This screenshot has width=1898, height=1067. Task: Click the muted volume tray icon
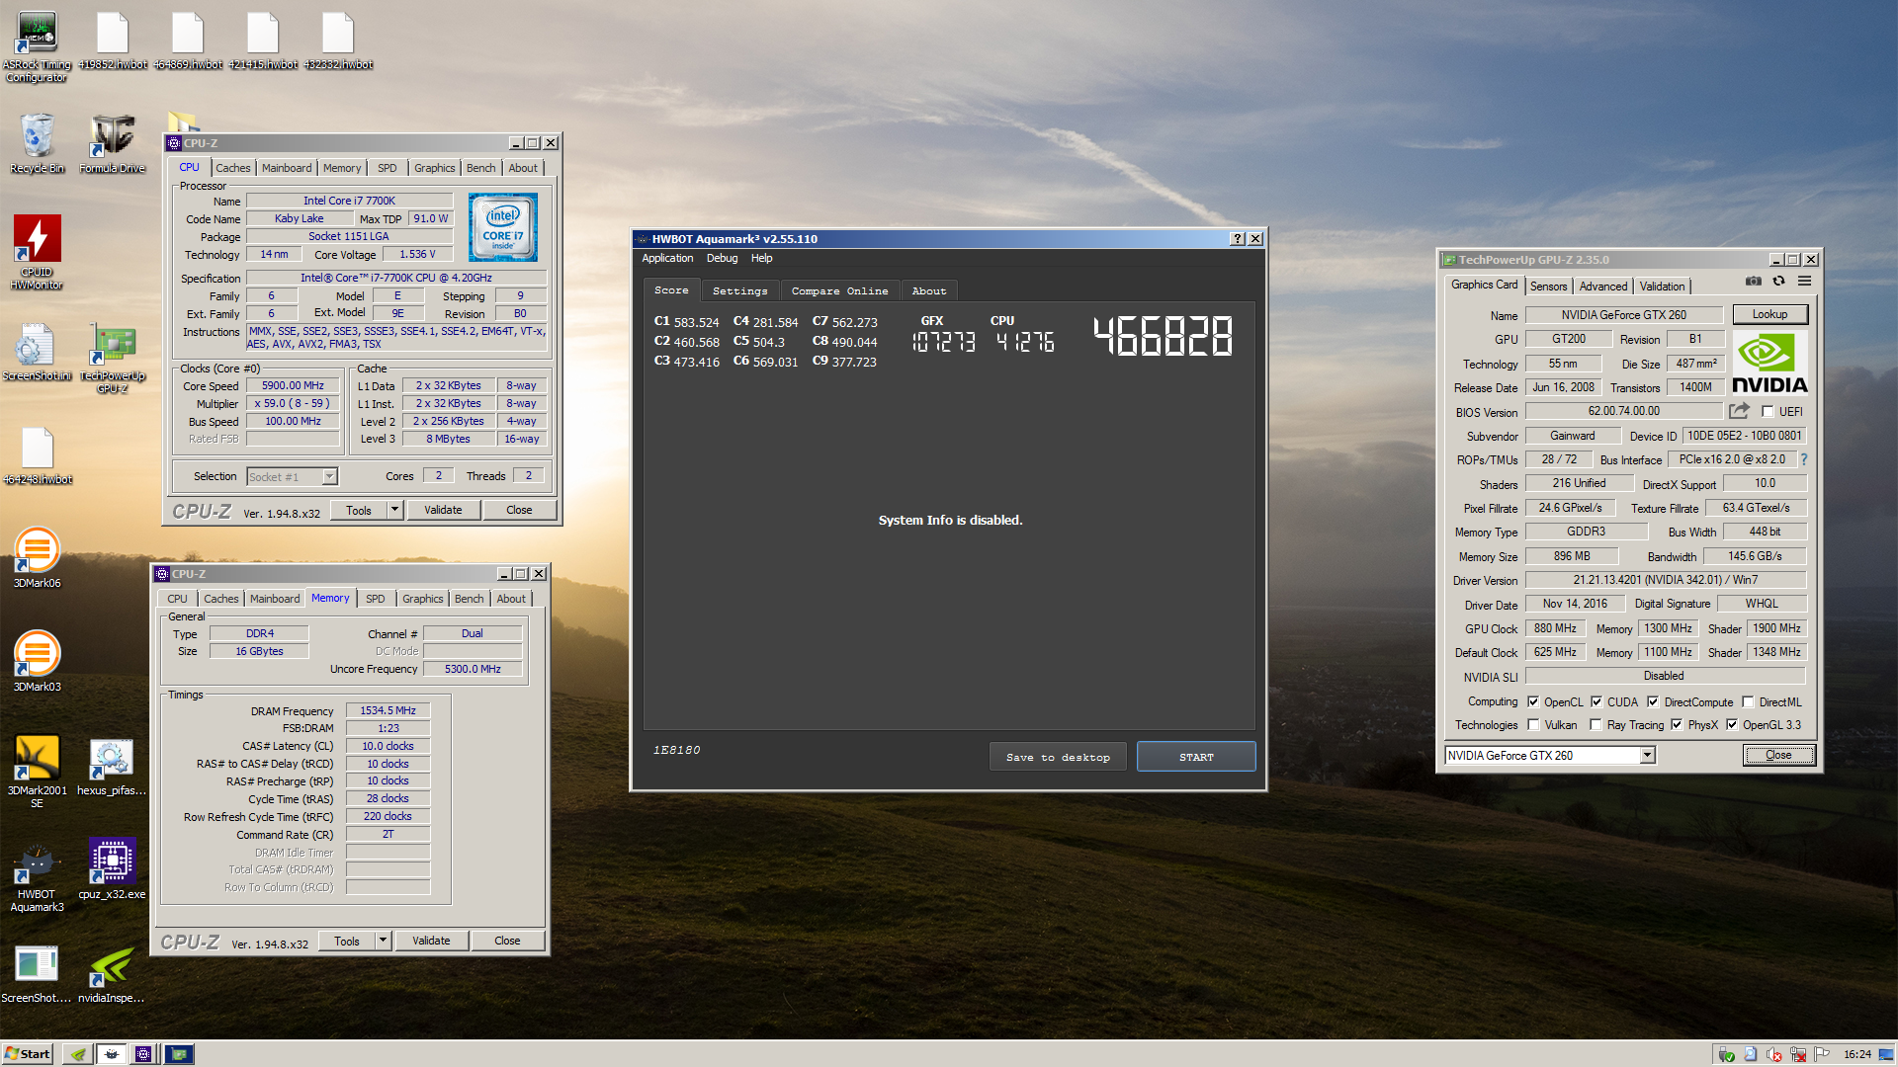tap(1773, 1054)
